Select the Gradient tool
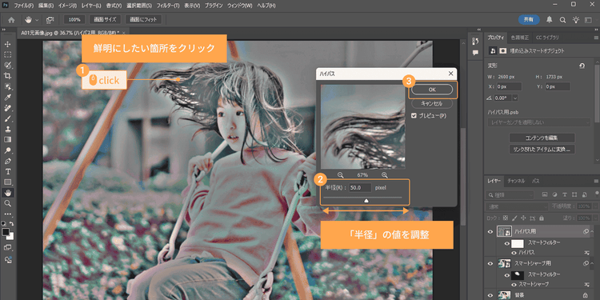Screen dimensions: 600x300 click(x=8, y=140)
